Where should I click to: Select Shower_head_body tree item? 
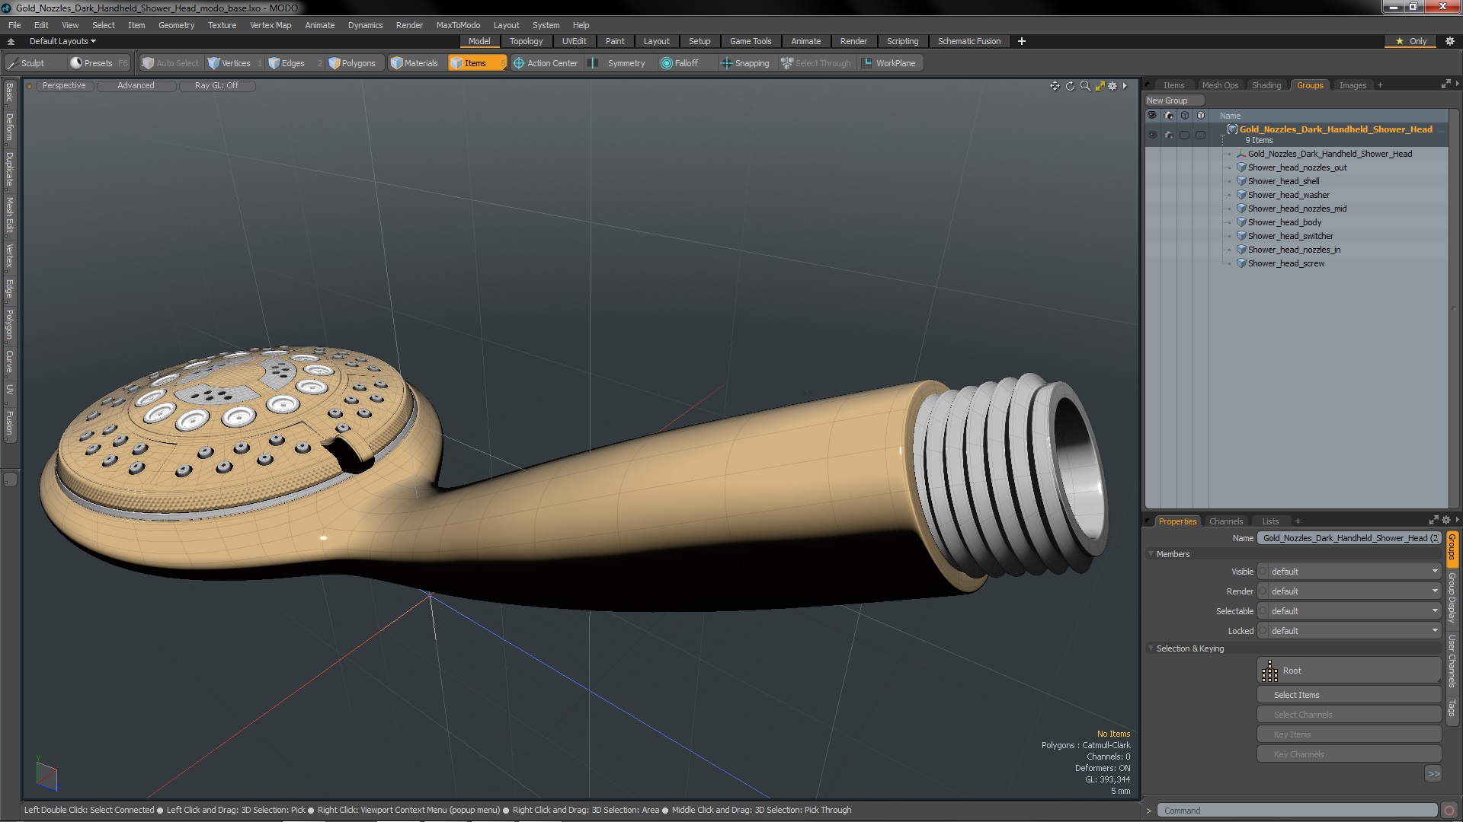[x=1284, y=222]
